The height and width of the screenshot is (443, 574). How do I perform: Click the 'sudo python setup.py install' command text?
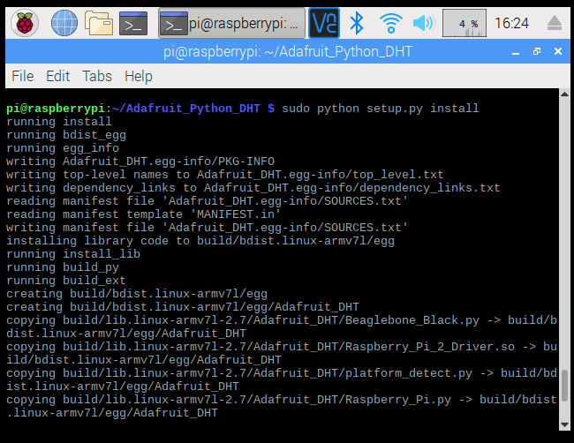381,109
